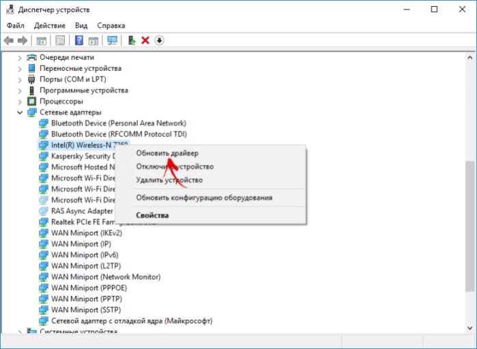The image size is (477, 349).
Task: Minimize the Диспетчер устройств window
Action: click(407, 10)
